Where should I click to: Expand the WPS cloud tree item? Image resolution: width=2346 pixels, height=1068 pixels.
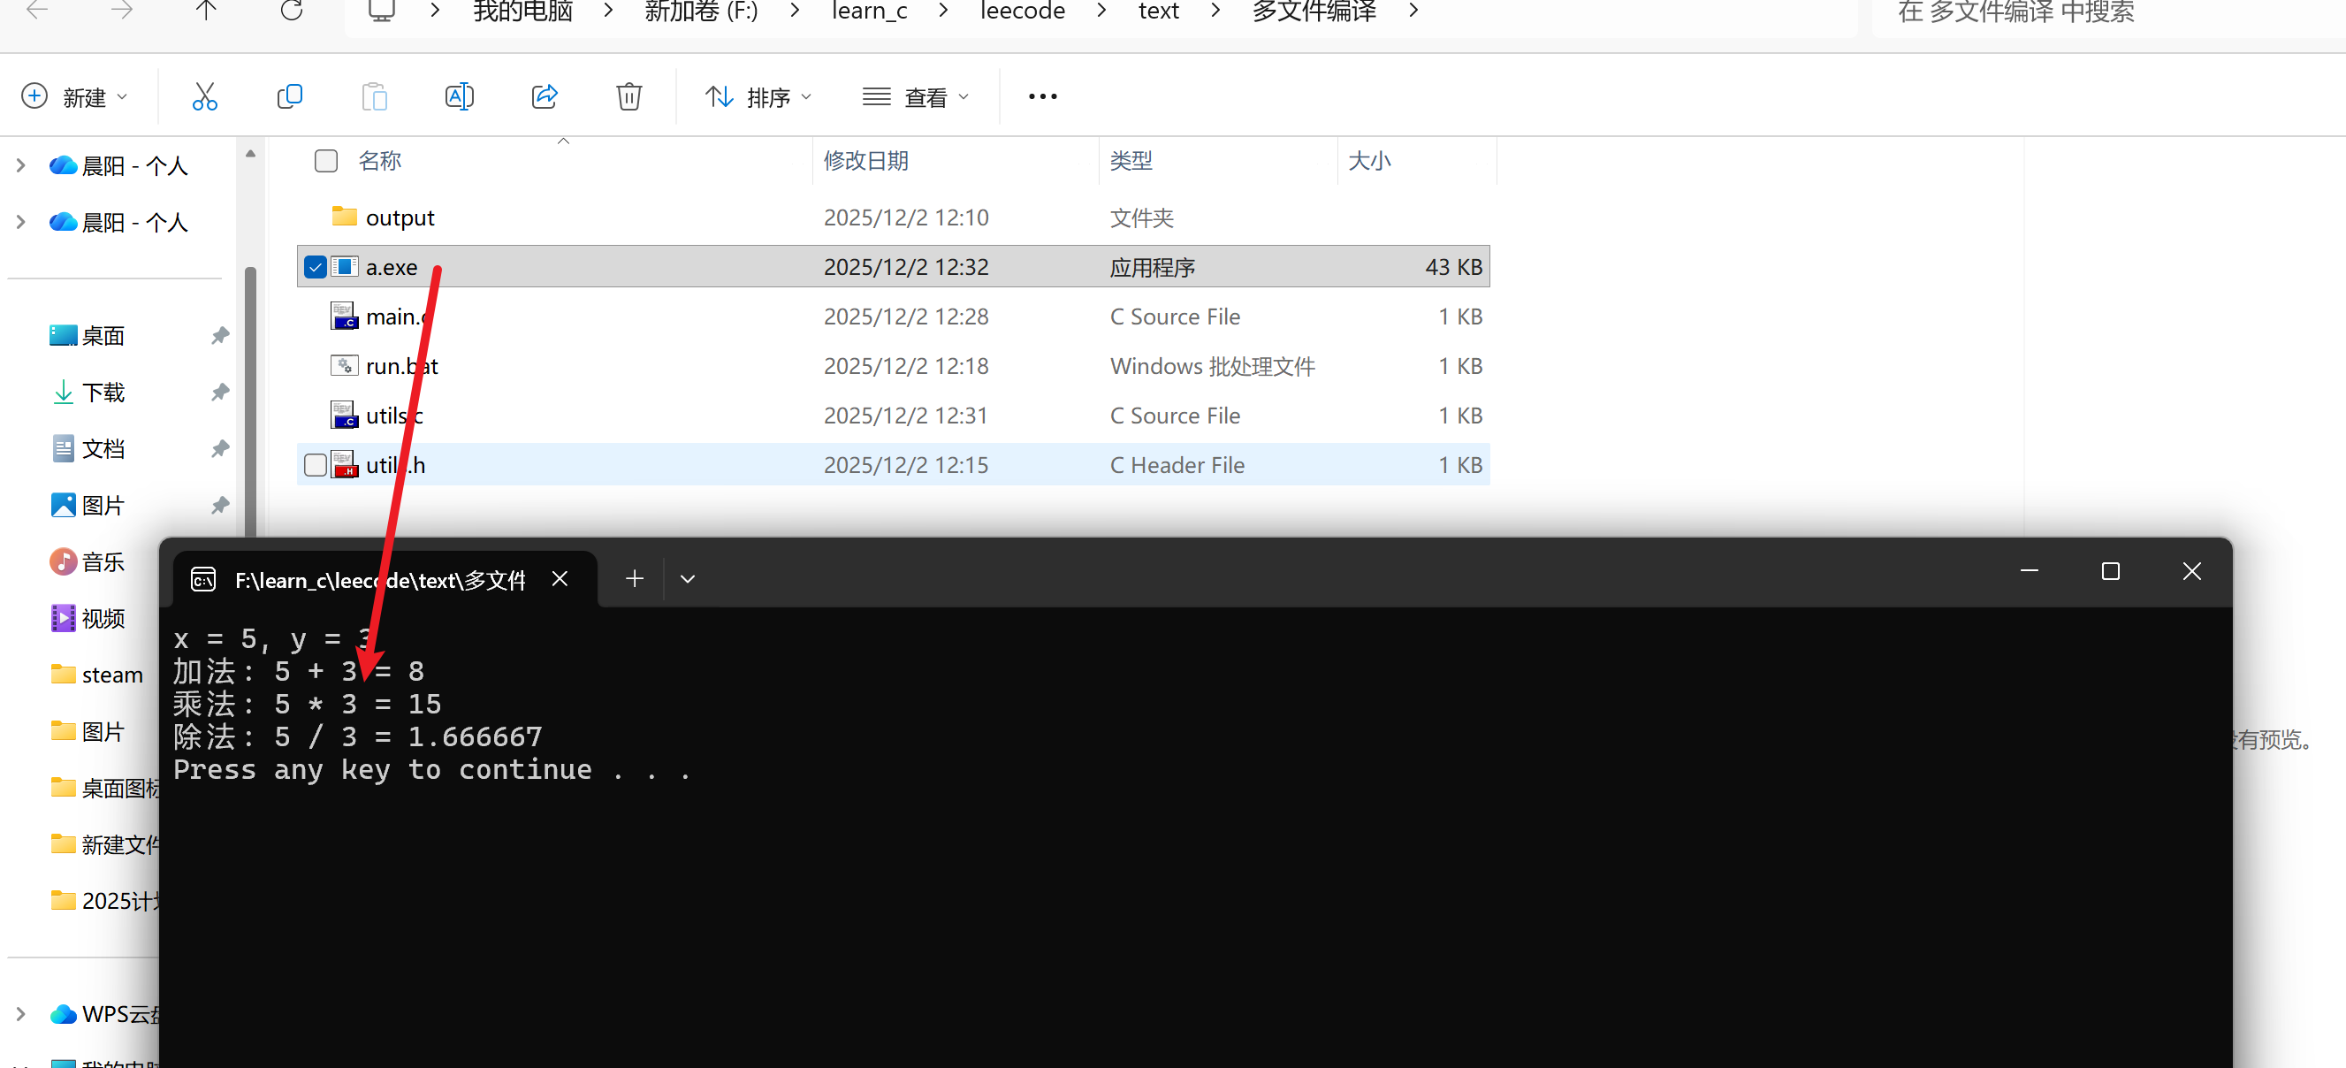coord(20,1013)
